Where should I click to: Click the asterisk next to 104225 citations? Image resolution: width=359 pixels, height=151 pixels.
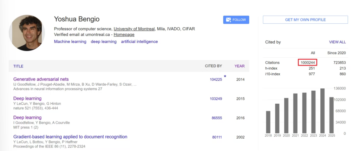pyautogui.click(x=225, y=77)
